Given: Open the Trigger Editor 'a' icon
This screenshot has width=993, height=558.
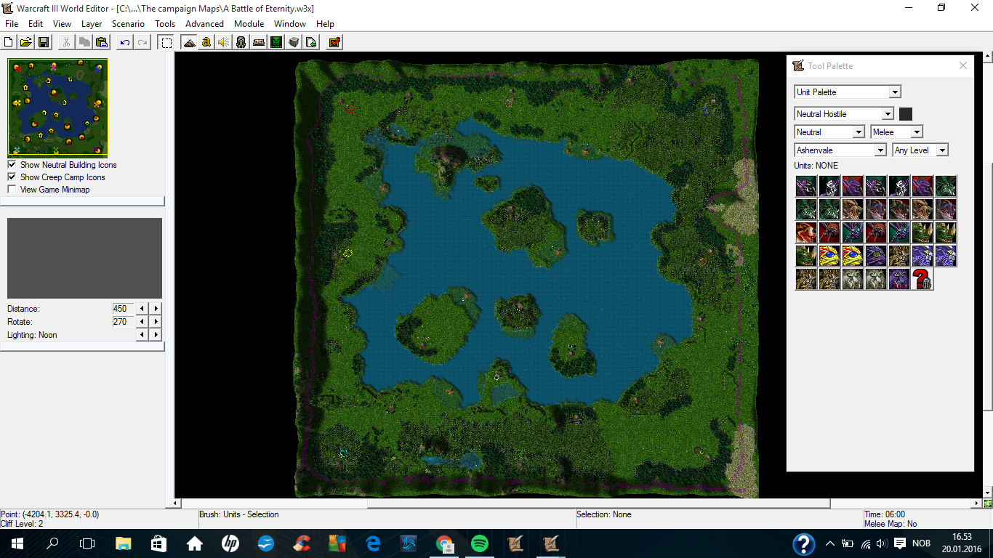Looking at the screenshot, I should 206,42.
